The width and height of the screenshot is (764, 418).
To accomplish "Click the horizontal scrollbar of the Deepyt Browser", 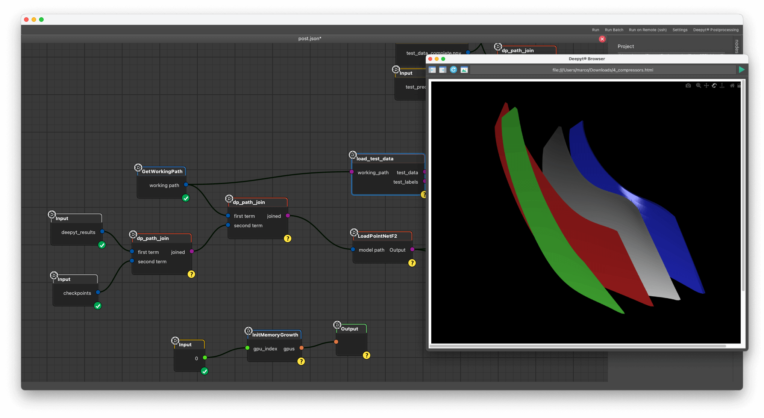I will (x=578, y=346).
